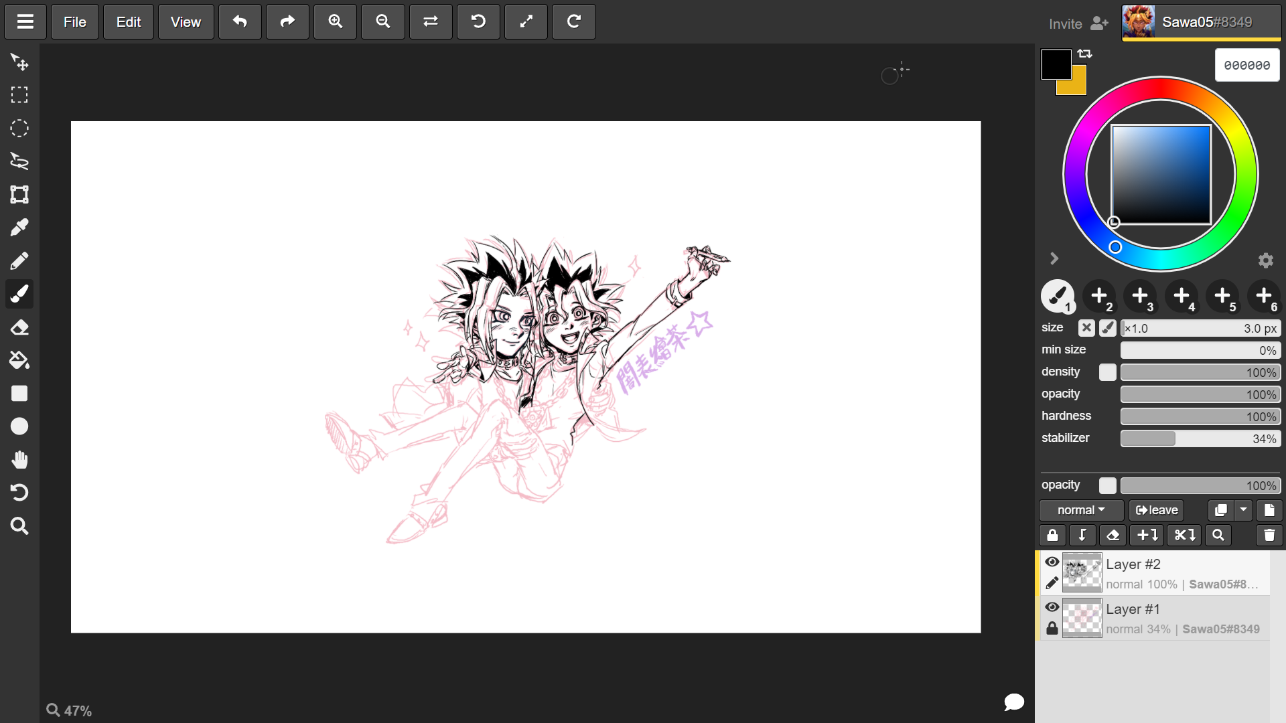Open the View menu
This screenshot has width=1286, height=723.
click(x=186, y=21)
